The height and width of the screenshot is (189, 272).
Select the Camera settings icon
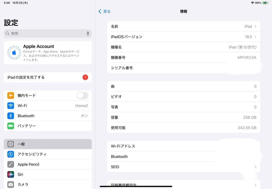(10, 184)
